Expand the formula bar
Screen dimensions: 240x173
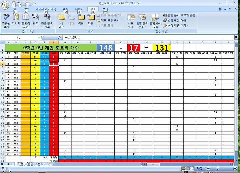click(236, 37)
